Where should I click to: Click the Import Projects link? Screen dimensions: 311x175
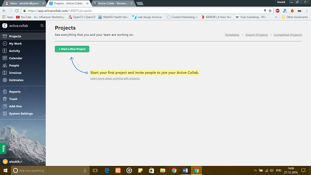(256, 35)
